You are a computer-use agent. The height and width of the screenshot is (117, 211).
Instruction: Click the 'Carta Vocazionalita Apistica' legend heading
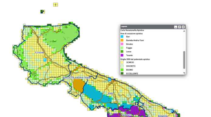(132, 30)
